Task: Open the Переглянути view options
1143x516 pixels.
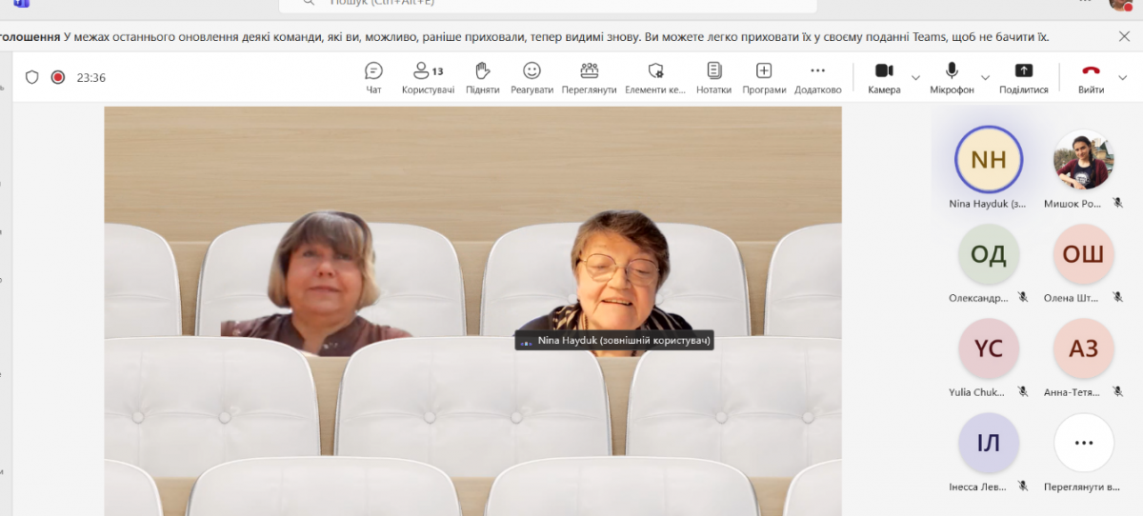Action: pos(589,77)
